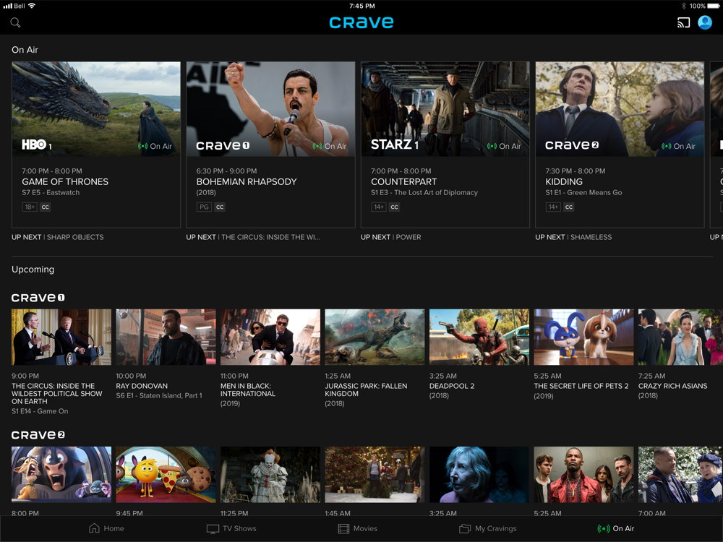Play the Kidding thumbnail

coord(620,109)
